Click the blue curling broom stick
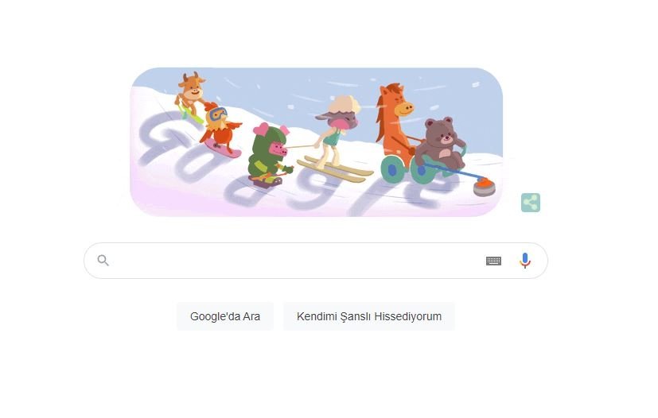 (x=454, y=171)
